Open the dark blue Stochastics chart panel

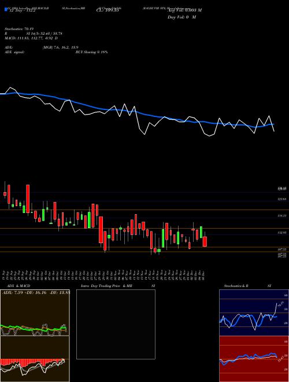tap(254, 313)
